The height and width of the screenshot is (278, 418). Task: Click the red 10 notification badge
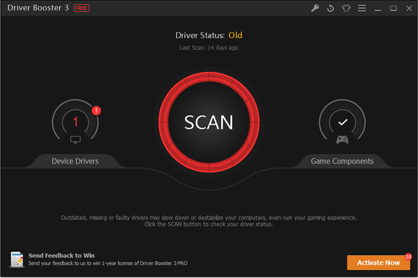pyautogui.click(x=408, y=257)
